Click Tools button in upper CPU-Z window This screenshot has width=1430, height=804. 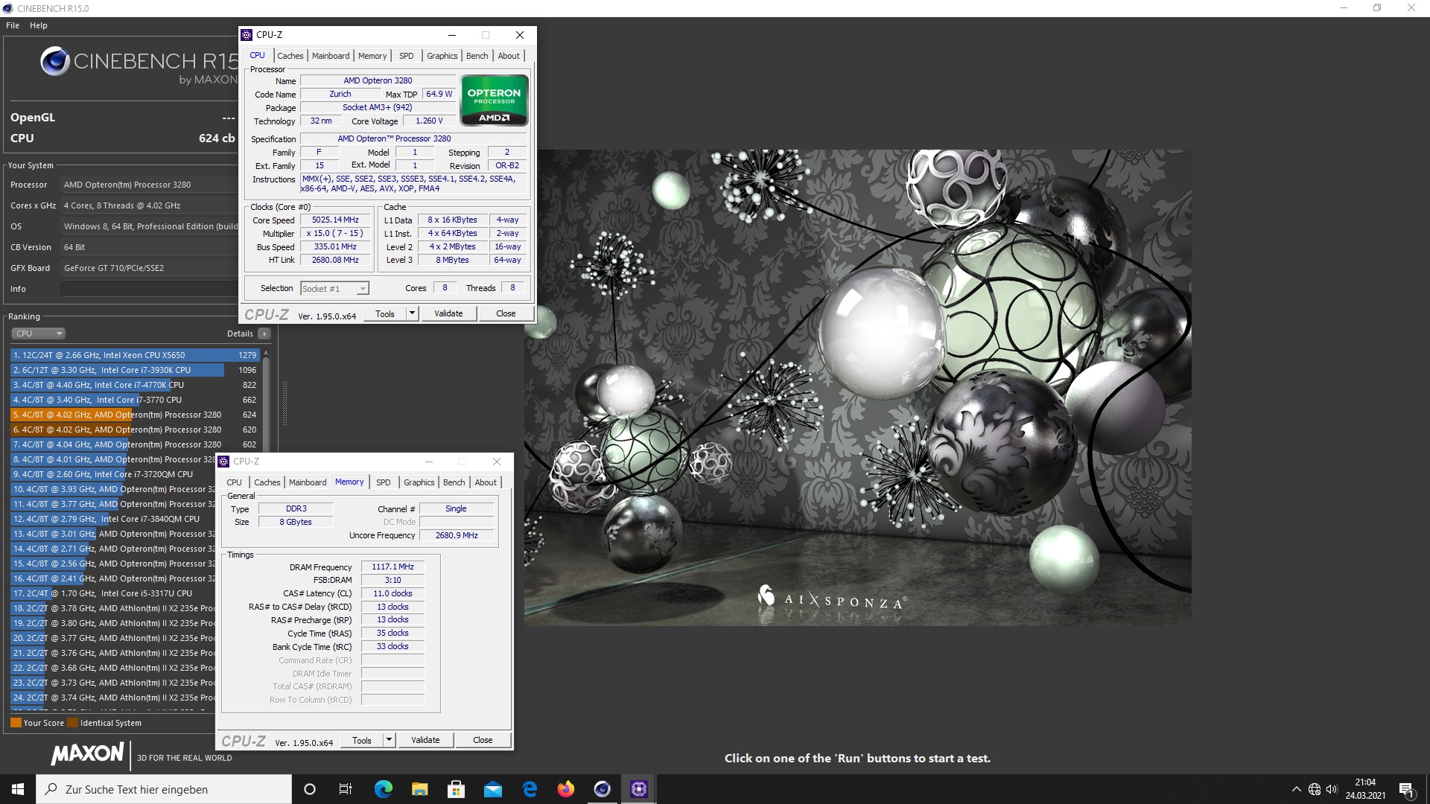[385, 313]
